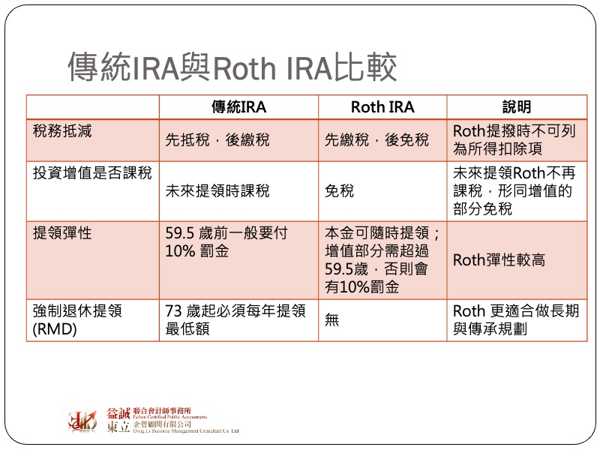The height and width of the screenshot is (450, 600).
Task: Select the Roth提撥時不可列為所得扣除項 explanation cell
Action: (516, 139)
